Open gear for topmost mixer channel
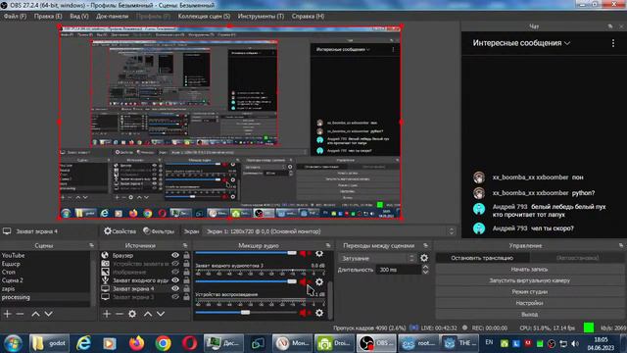 tap(319, 253)
